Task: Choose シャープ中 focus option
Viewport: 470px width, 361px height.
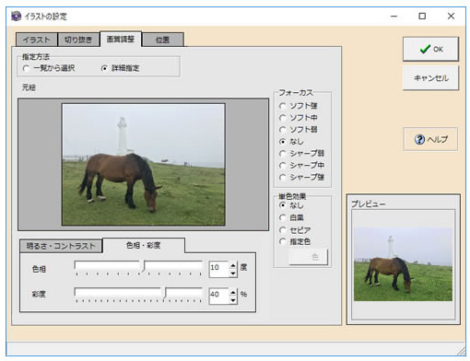Action: coord(301,165)
